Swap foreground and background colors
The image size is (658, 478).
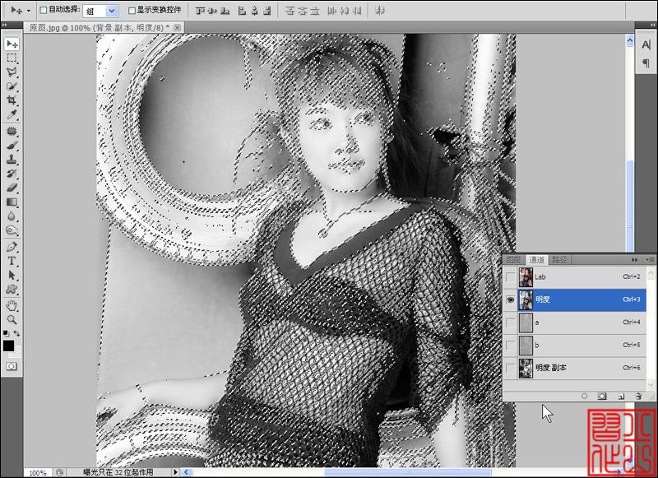(16, 333)
